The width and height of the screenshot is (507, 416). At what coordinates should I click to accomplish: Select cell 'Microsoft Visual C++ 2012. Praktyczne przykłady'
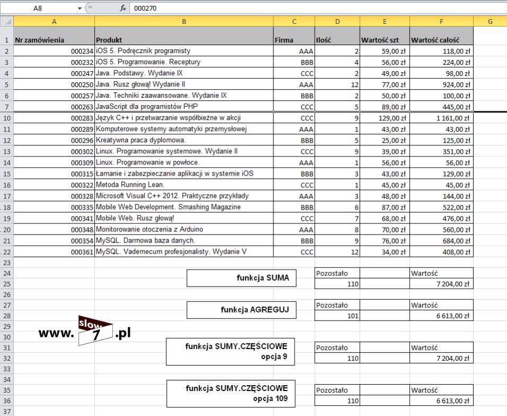pos(184,196)
